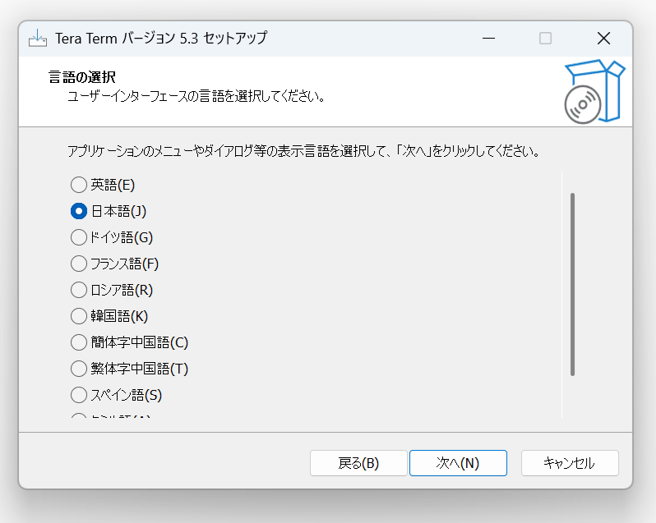Screen dimensions: 656x523
Task: Minimize the Tera Term setup window
Action: [x=488, y=39]
